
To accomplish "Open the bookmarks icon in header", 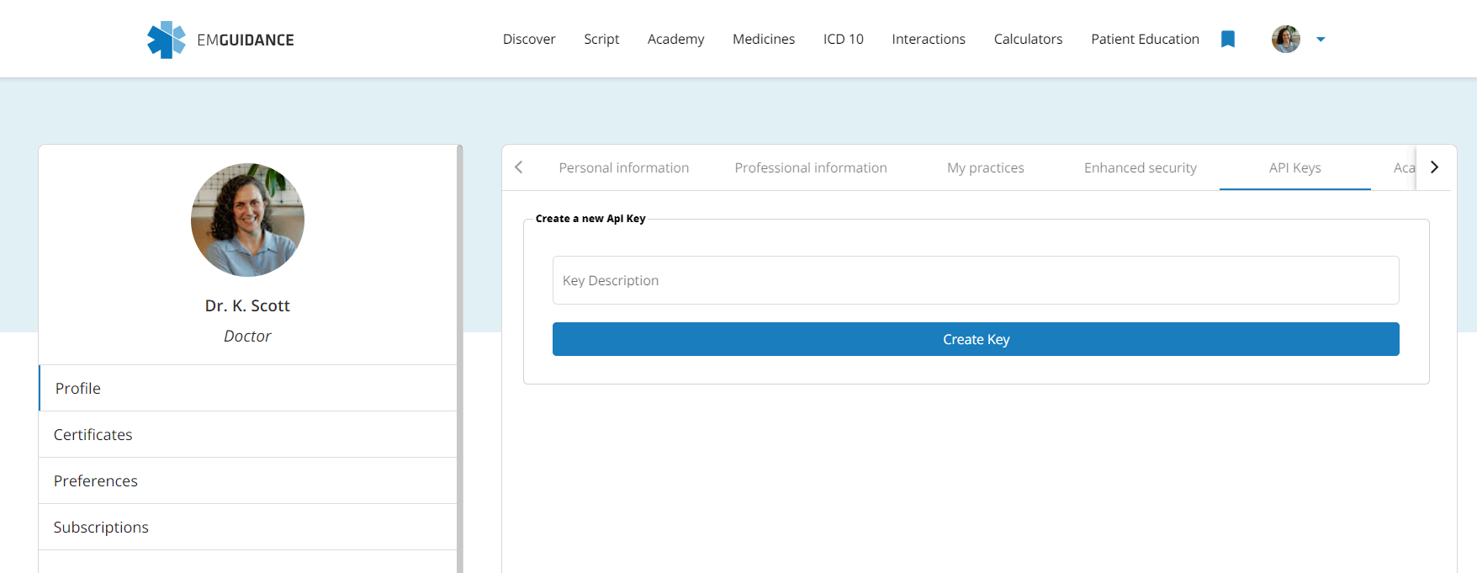I will [1227, 40].
